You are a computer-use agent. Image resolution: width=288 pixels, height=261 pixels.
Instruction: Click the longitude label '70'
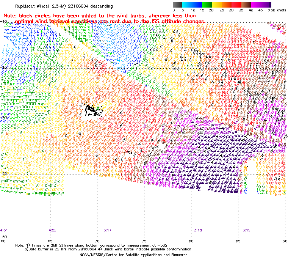[x=97, y=241]
